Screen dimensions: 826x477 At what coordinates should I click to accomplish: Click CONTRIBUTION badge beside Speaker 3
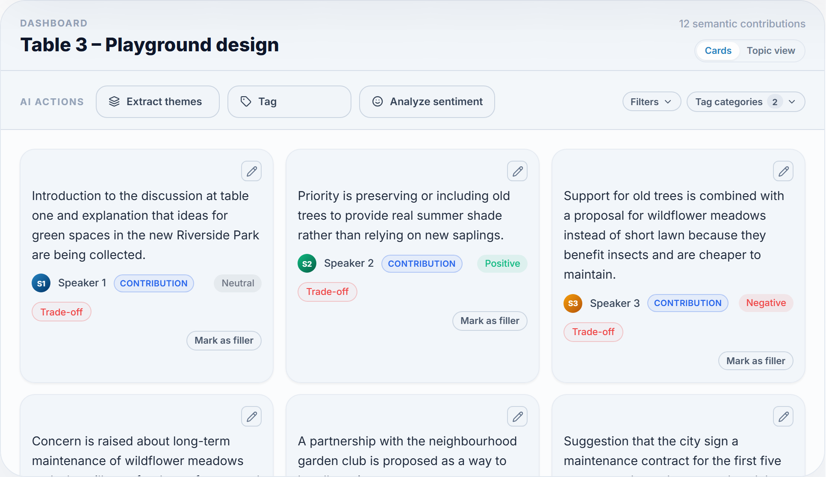point(688,303)
